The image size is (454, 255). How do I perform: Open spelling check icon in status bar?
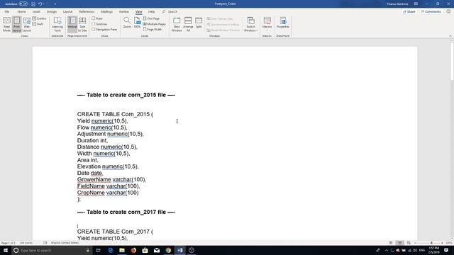[45, 243]
